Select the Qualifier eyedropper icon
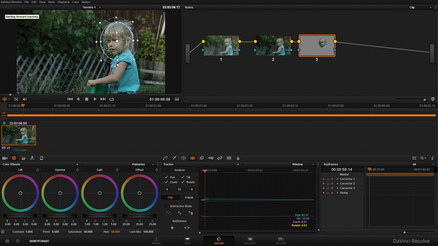This screenshot has height=246, width=438. pos(174,158)
